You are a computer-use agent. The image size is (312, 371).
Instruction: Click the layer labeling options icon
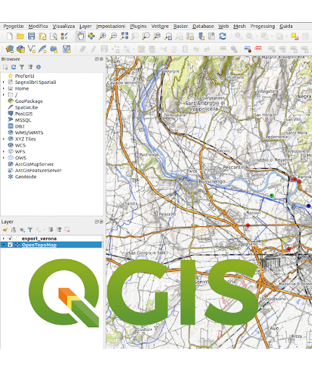247,49
